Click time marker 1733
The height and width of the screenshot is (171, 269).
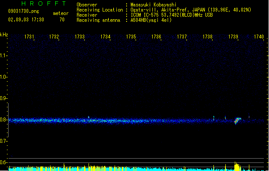click(80, 37)
